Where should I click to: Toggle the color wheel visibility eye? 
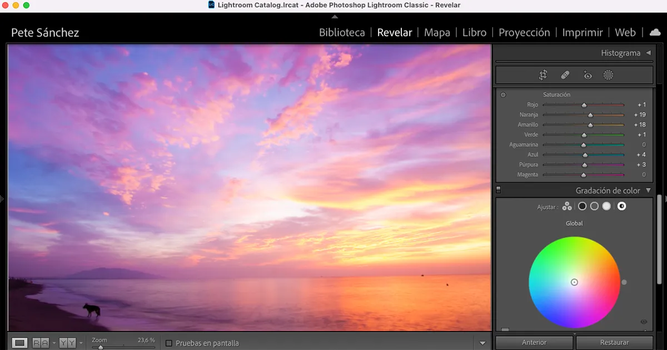tap(644, 322)
